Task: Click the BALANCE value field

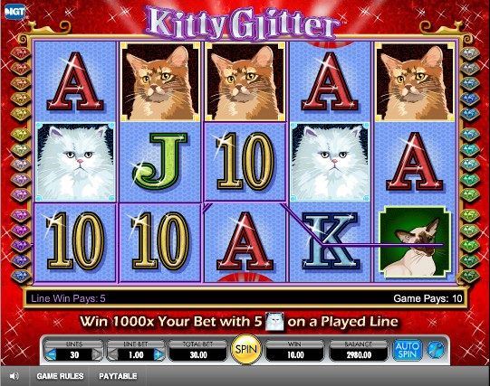Action: point(359,355)
